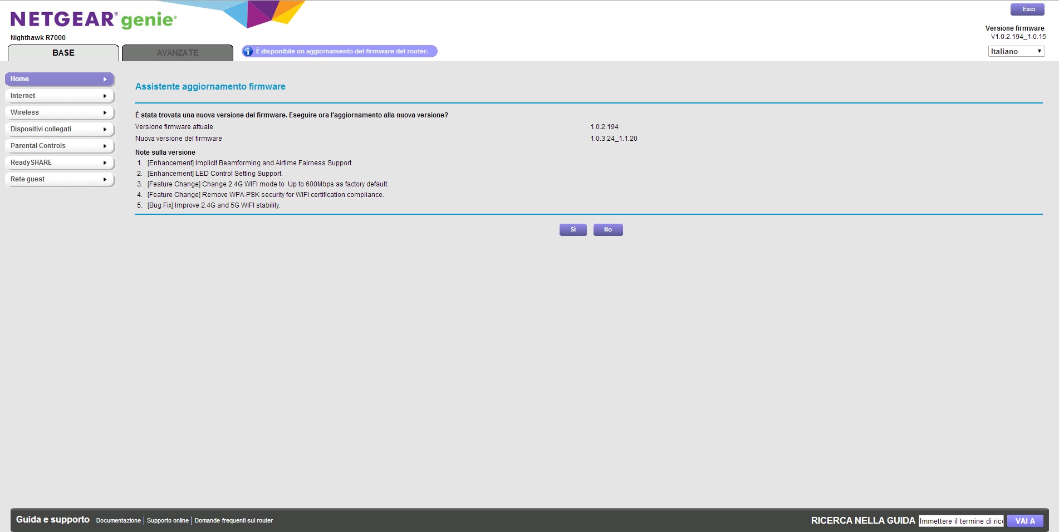This screenshot has height=532, width=1059.
Task: Log out using the Esci button
Action: click(1027, 9)
